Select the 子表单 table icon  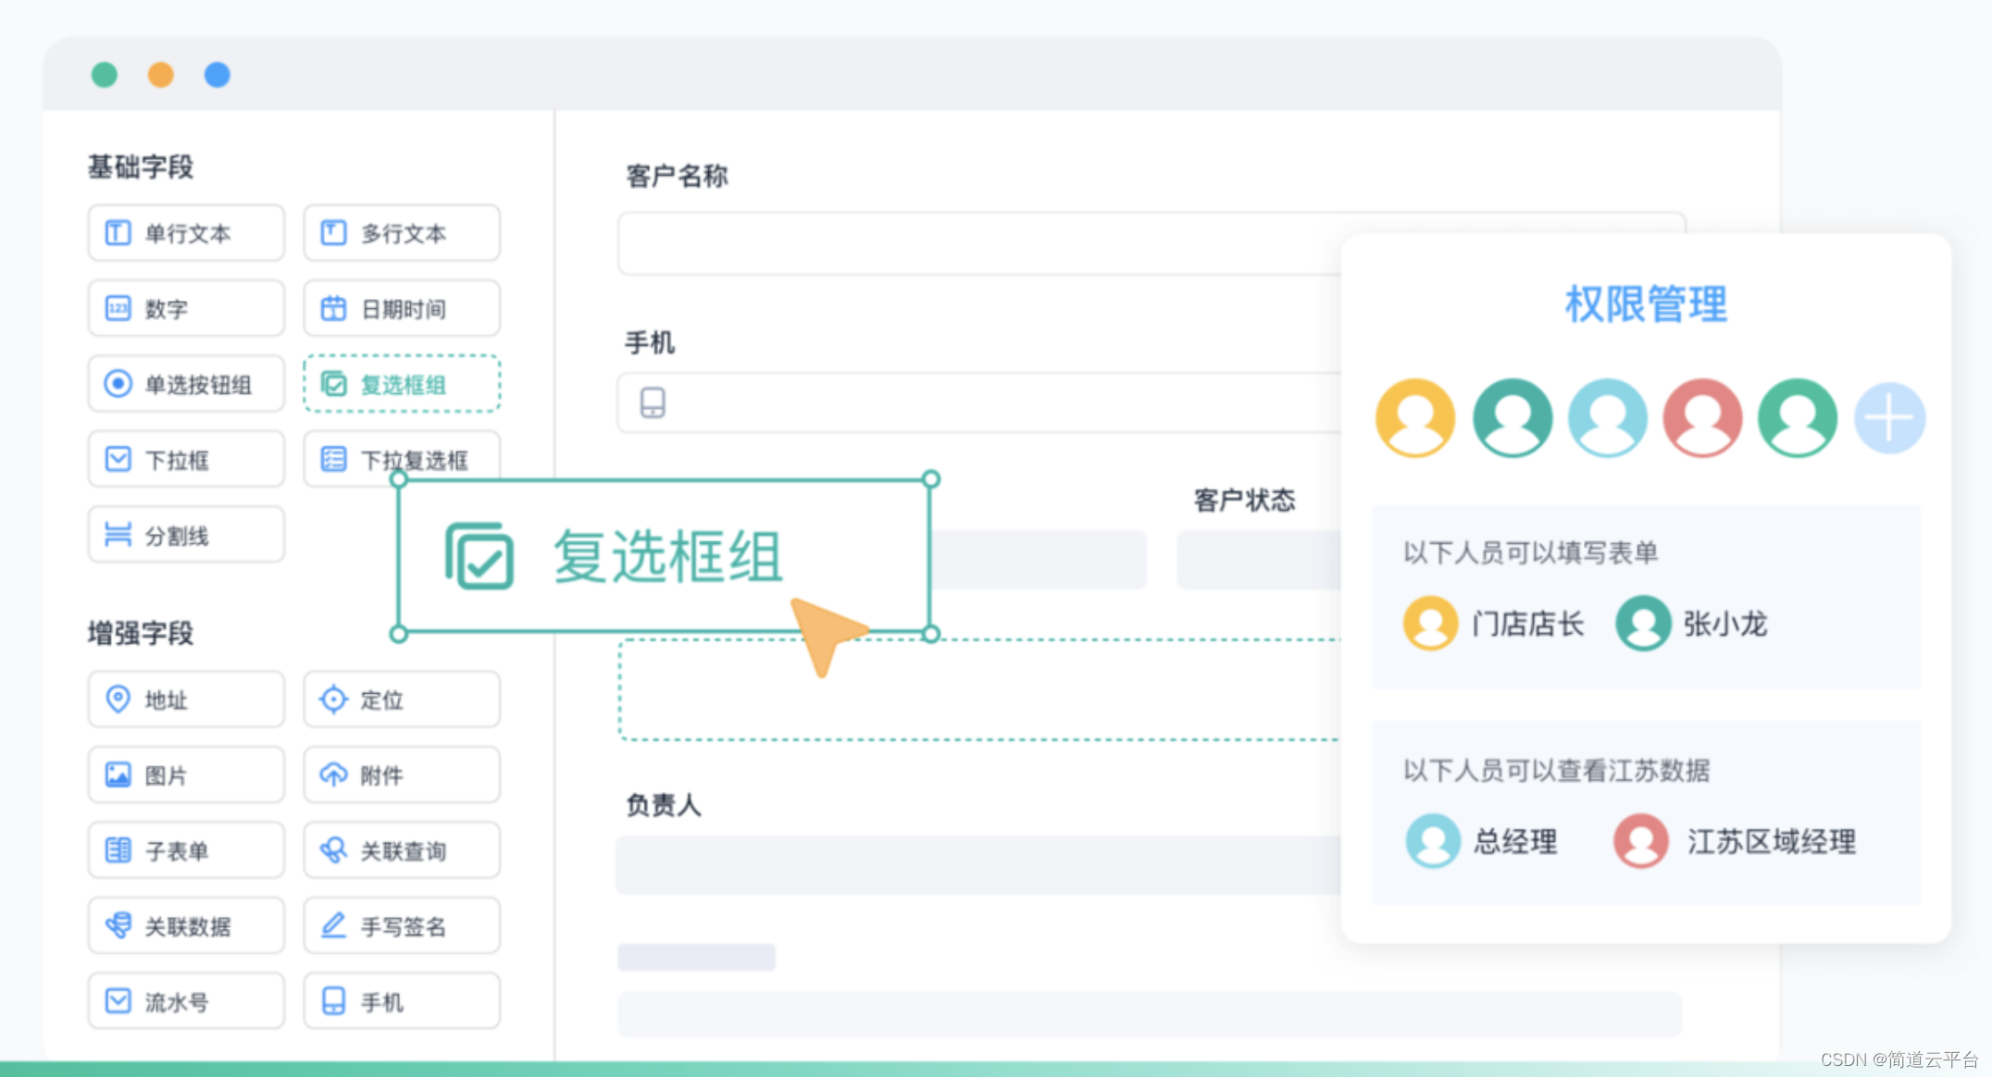point(118,849)
